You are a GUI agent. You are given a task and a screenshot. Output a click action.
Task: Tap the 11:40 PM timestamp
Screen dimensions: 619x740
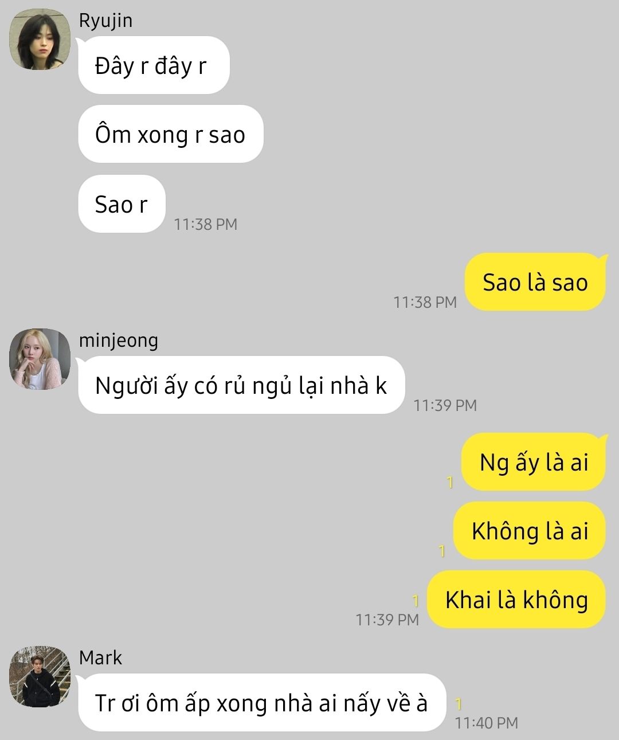click(x=486, y=723)
